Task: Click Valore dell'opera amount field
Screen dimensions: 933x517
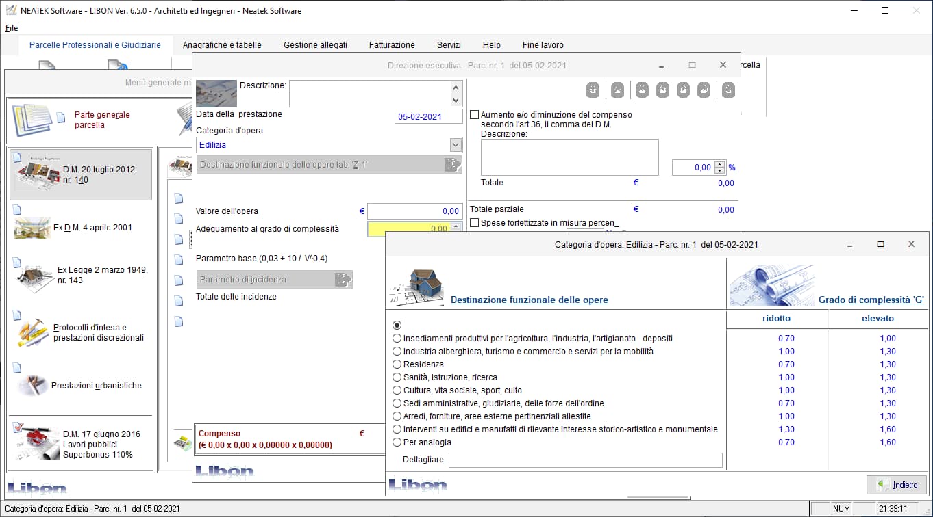Action: (x=415, y=211)
